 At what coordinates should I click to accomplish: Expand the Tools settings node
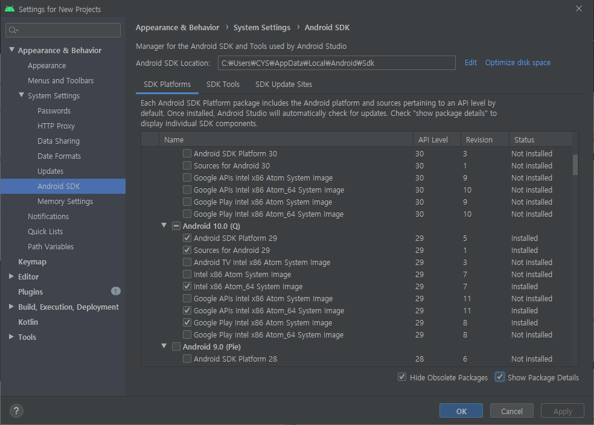(x=11, y=337)
